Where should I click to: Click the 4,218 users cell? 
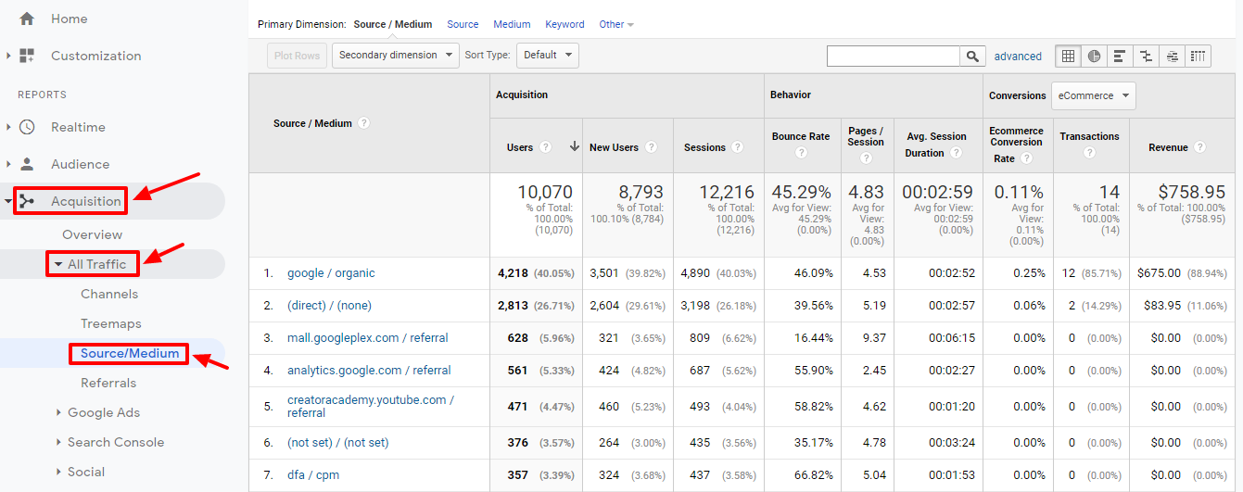coord(513,273)
